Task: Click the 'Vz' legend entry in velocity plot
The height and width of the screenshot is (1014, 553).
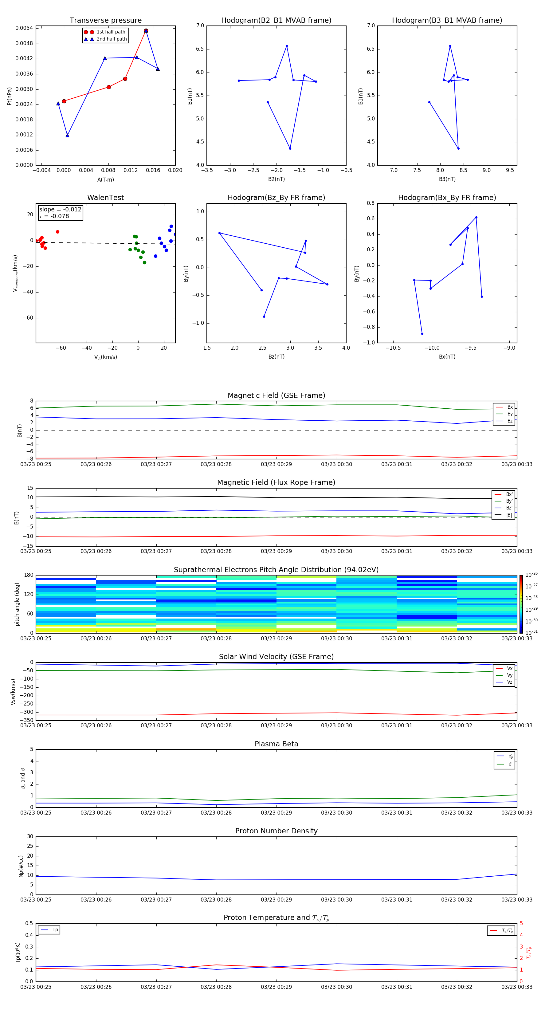Action: coord(504,682)
